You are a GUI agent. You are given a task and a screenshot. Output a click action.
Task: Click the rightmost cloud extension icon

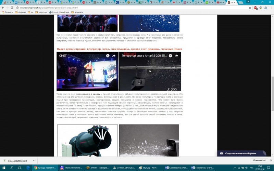[x=266, y=8]
